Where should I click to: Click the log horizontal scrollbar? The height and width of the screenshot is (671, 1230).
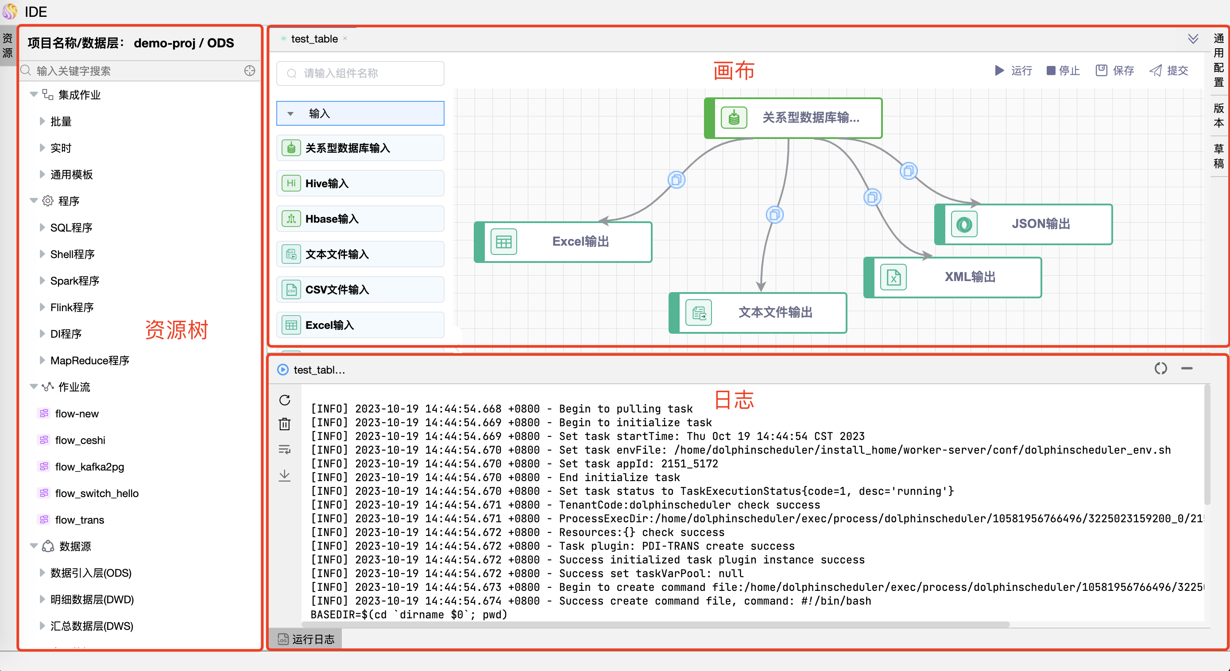(655, 624)
